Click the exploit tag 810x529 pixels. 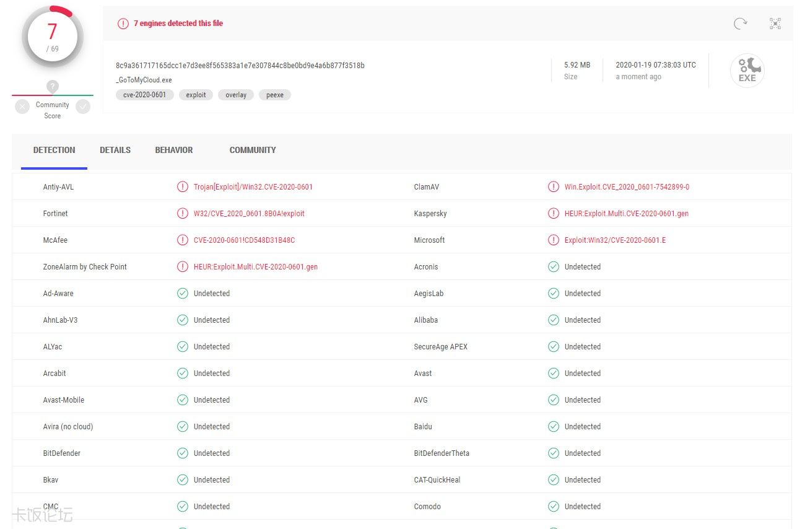click(196, 95)
